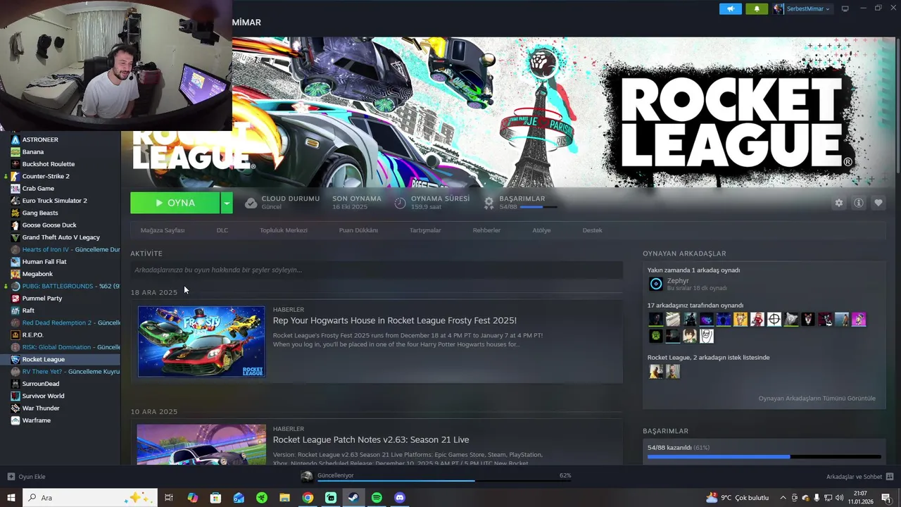Click the green OYNA play button
The image size is (901, 507).
[175, 203]
